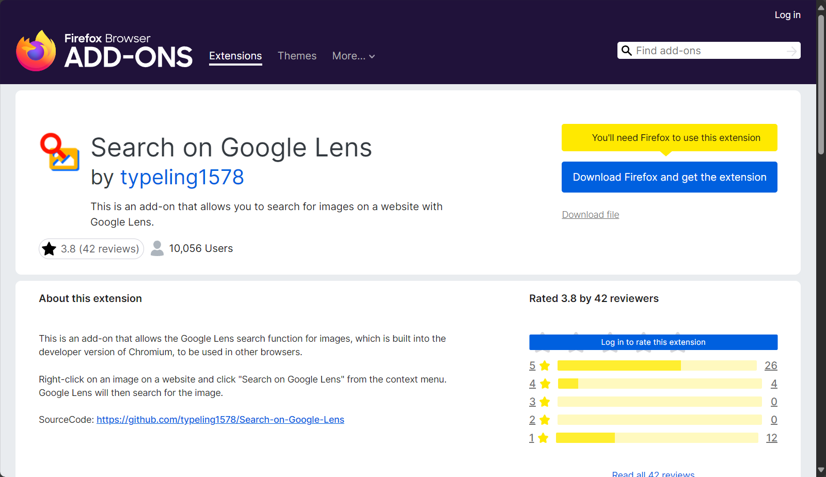Click the 4 four-star review count
Screen dimensions: 826x477
(x=774, y=384)
